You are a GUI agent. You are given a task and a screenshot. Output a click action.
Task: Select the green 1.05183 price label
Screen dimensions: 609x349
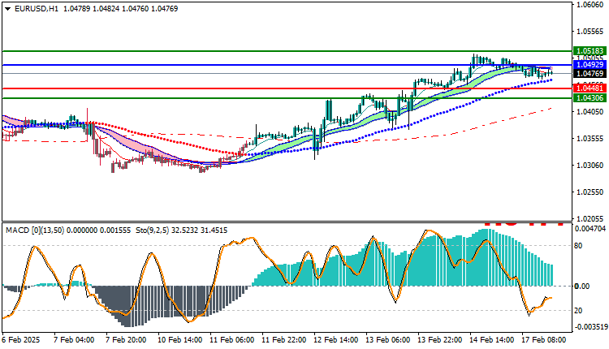coord(590,51)
